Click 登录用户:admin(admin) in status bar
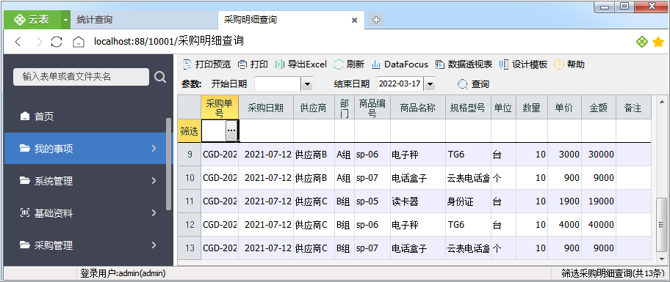This screenshot has width=670, height=282. (123, 273)
